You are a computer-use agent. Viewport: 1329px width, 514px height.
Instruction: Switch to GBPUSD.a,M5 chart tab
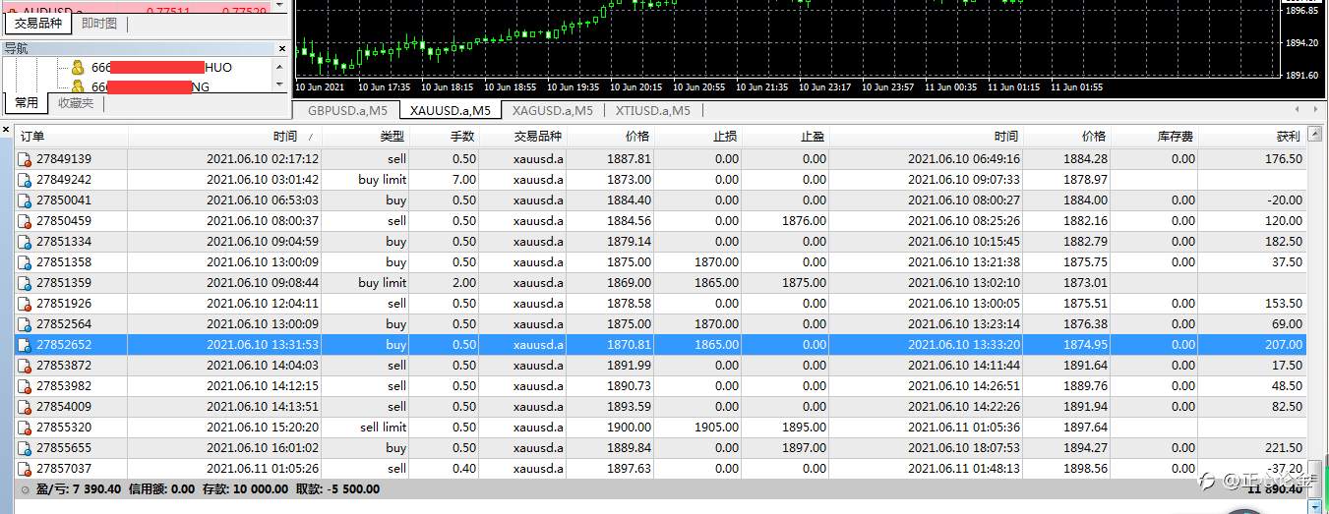click(x=347, y=110)
